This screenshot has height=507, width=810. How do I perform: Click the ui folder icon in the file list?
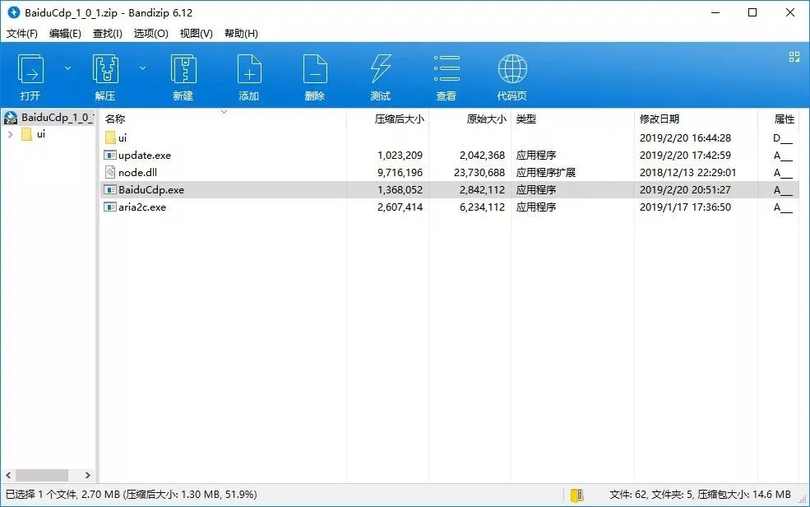pyautogui.click(x=110, y=137)
